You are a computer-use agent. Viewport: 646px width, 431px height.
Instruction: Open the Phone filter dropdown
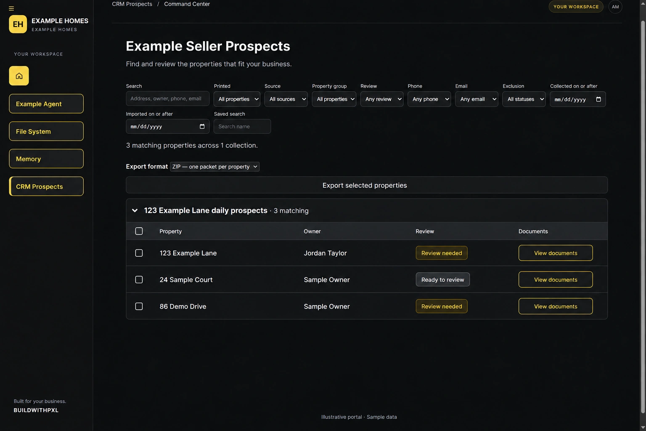coord(429,99)
